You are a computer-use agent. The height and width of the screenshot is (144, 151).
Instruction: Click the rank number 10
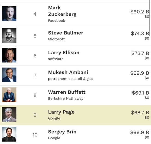[x=35, y=135]
